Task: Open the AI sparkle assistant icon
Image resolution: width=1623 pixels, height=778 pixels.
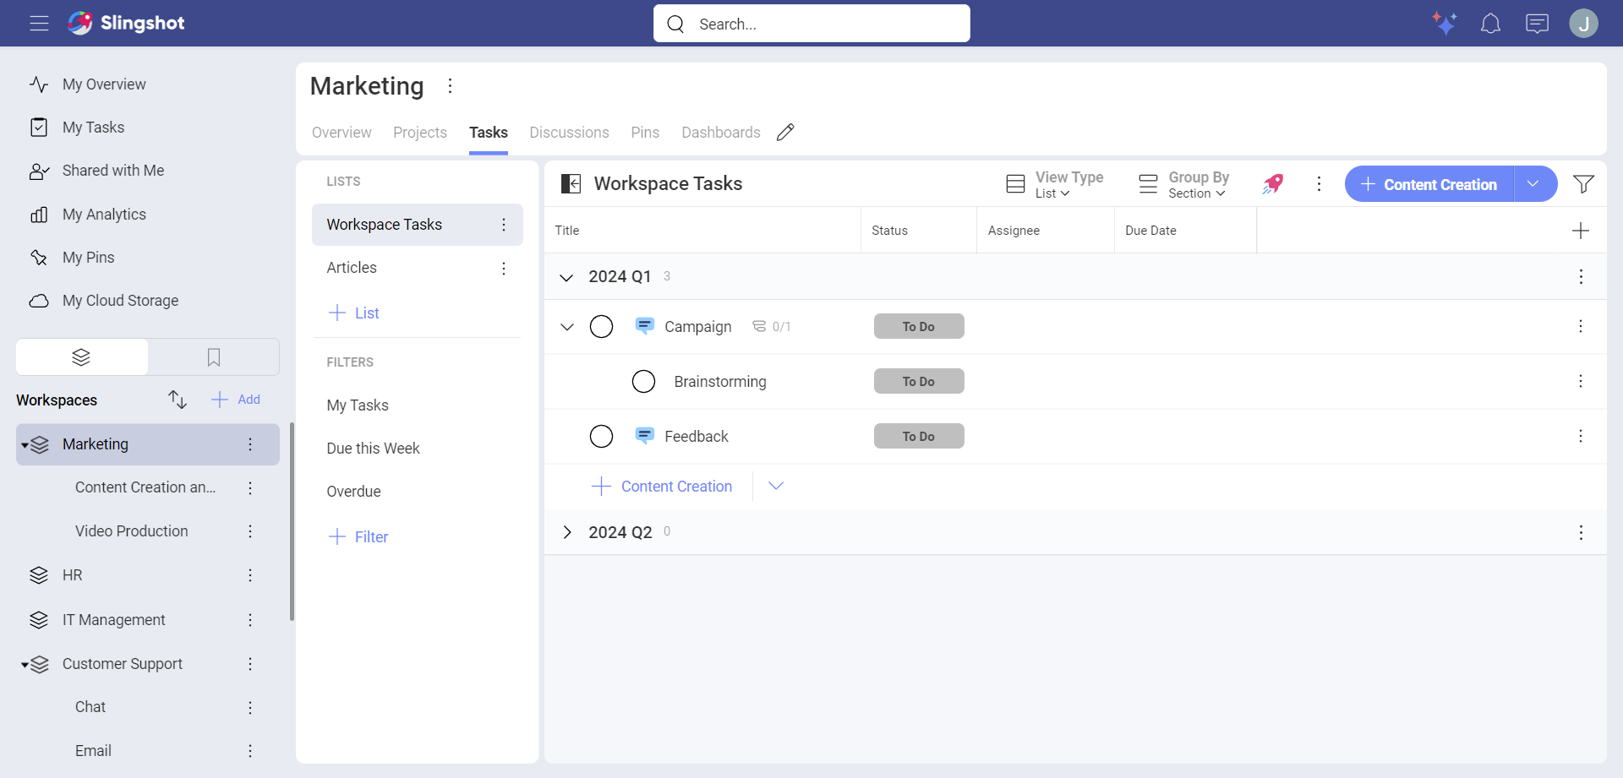Action: (x=1444, y=23)
